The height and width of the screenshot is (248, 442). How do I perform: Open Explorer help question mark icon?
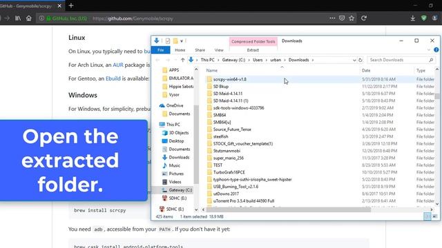coord(436,50)
